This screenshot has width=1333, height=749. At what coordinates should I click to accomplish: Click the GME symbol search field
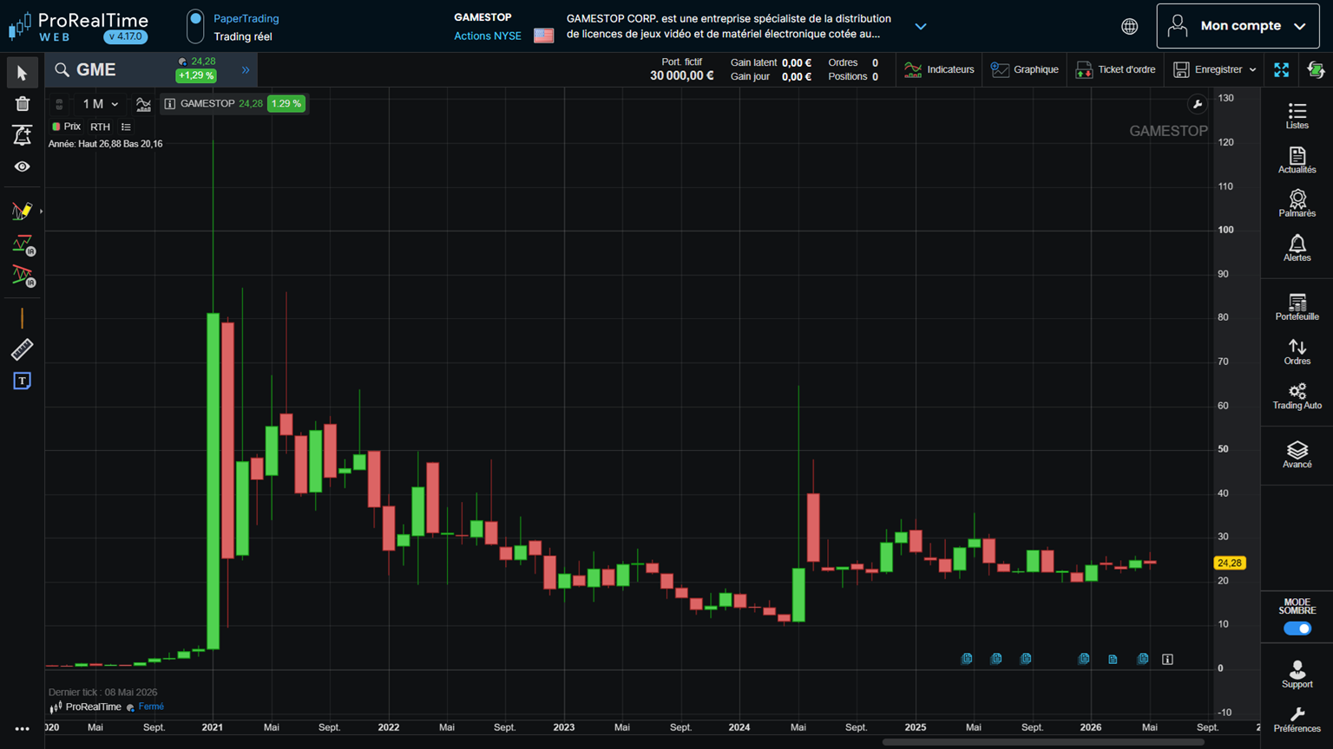113,69
